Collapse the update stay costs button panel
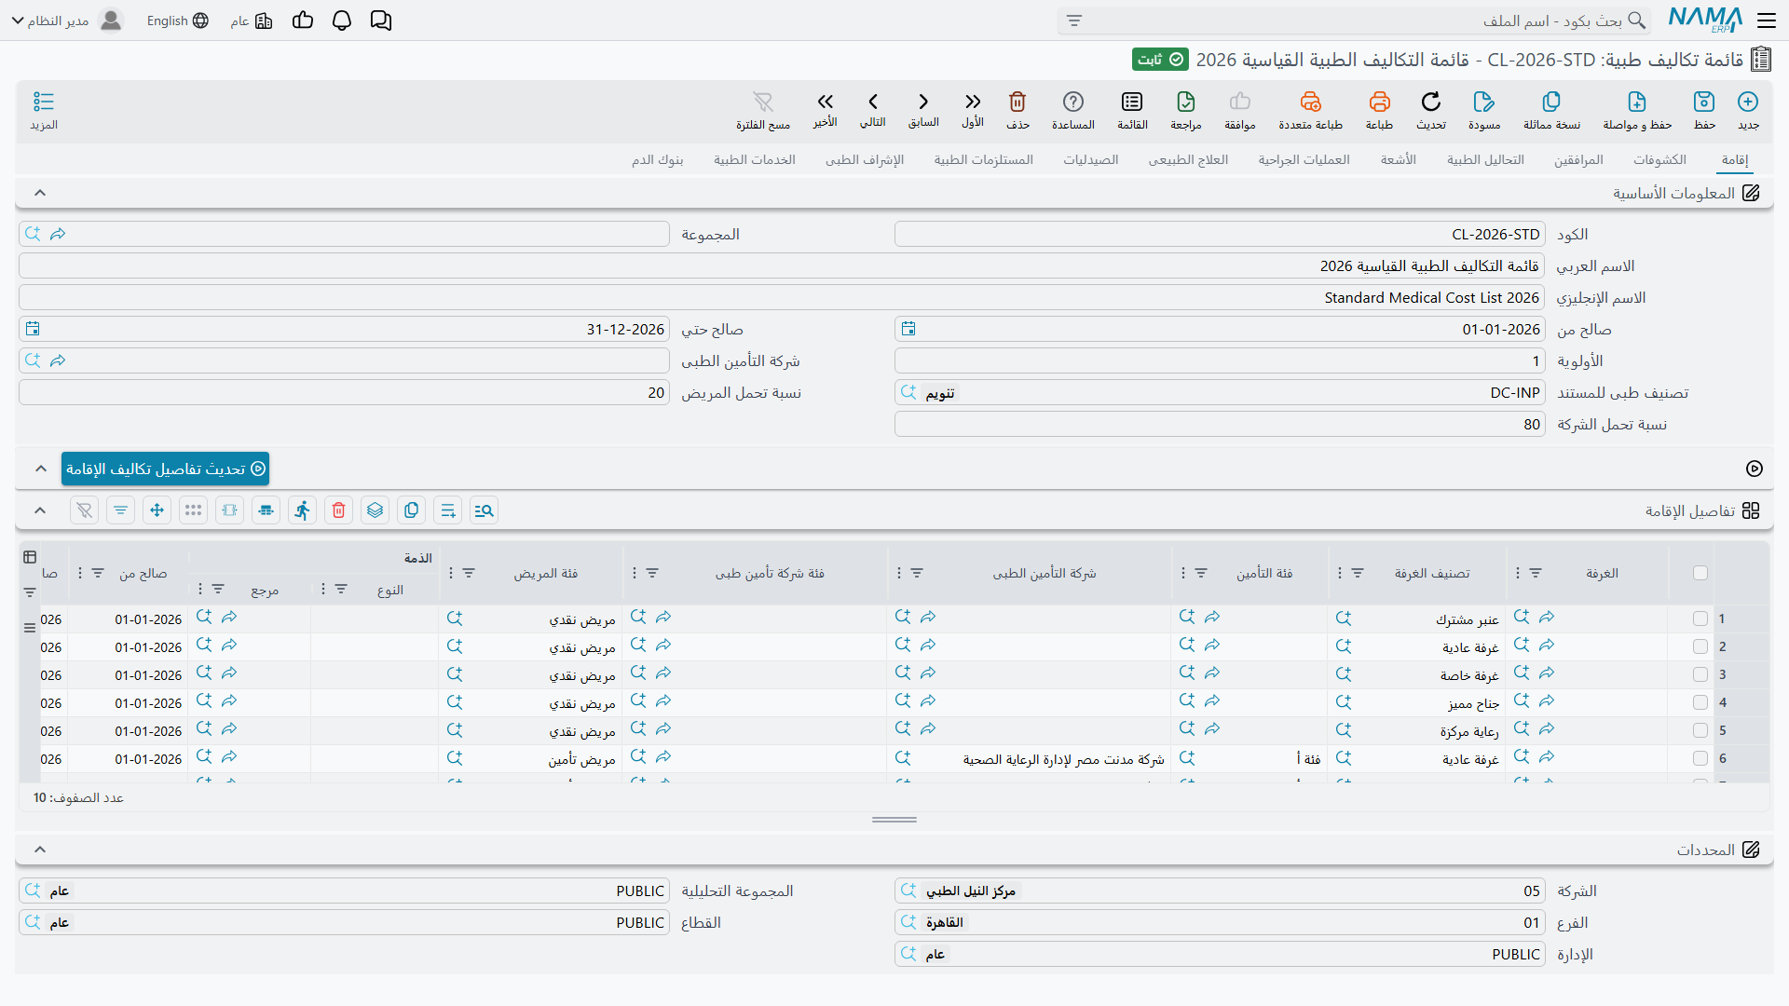1789x1006 pixels. 41,469
